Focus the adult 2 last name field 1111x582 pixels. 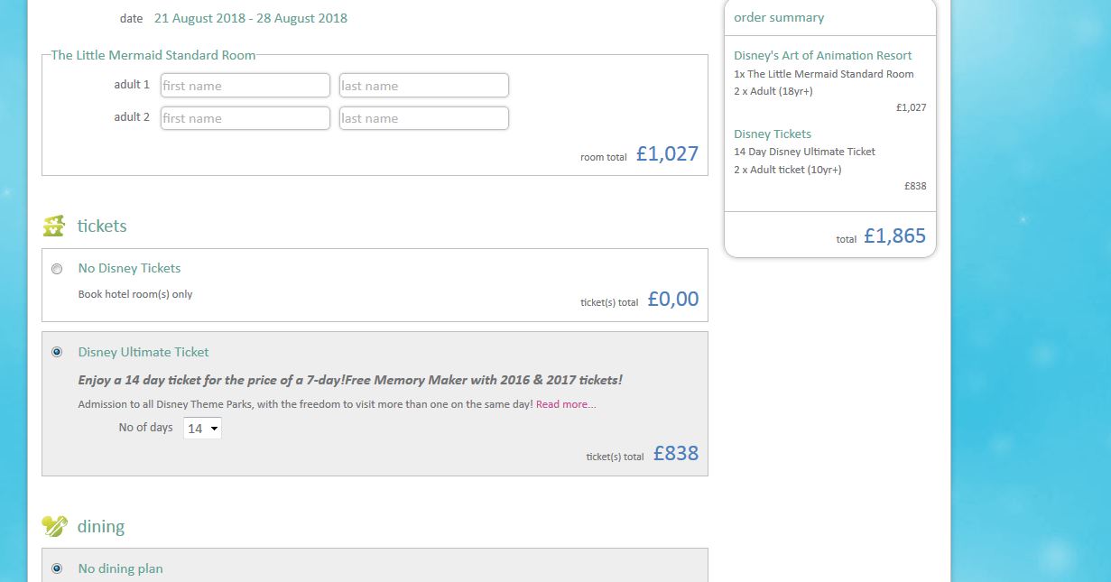[423, 118]
